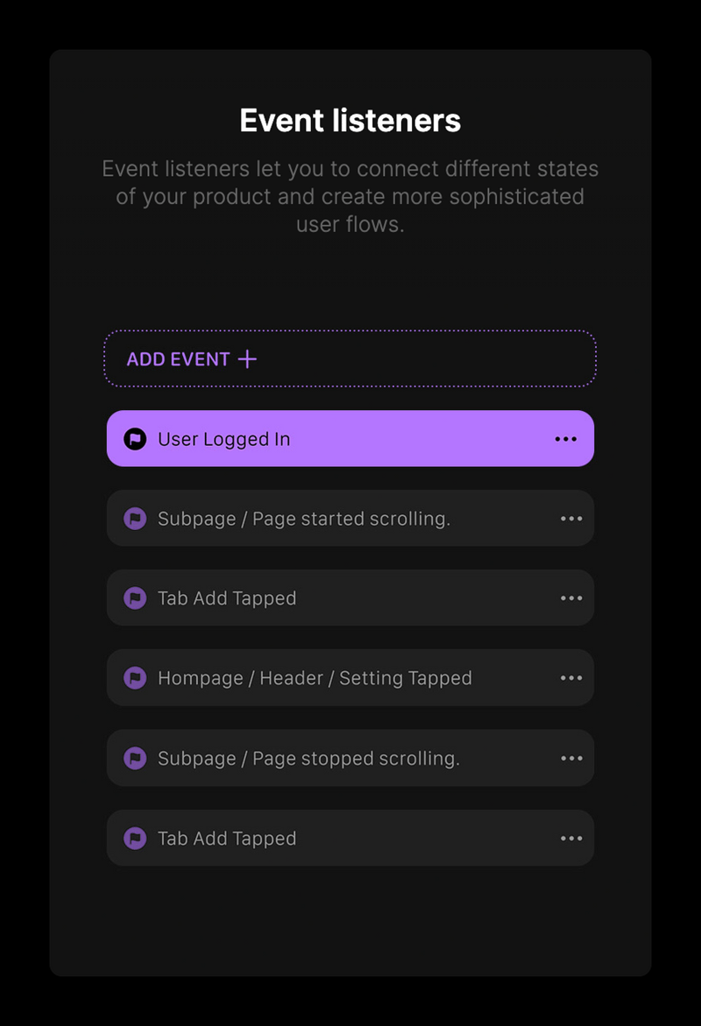Select the first Tab Add Tapped event row
Image resolution: width=701 pixels, height=1026 pixels.
[350, 598]
